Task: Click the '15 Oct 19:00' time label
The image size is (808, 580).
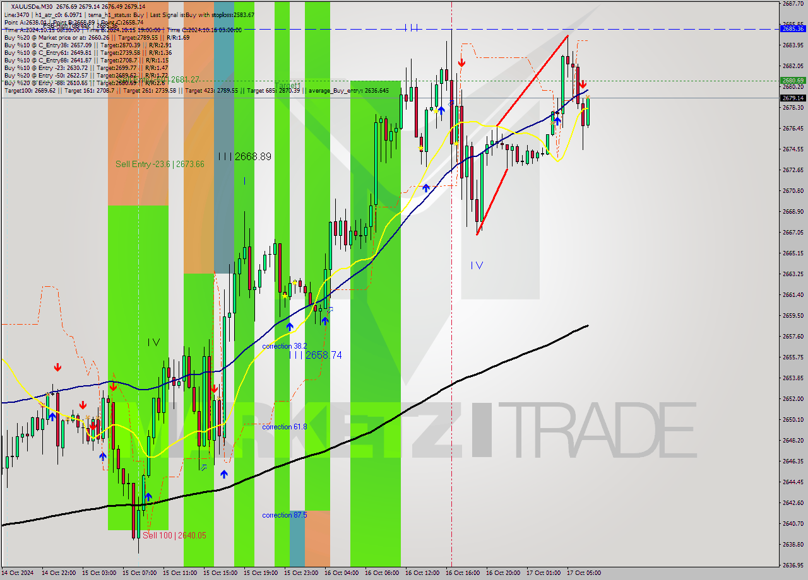Action: 260,573
